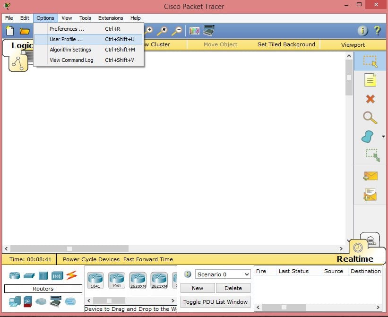Image resolution: width=388 pixels, height=317 pixels.
Task: Click the Zoom In magnifier icon
Action: [149, 30]
